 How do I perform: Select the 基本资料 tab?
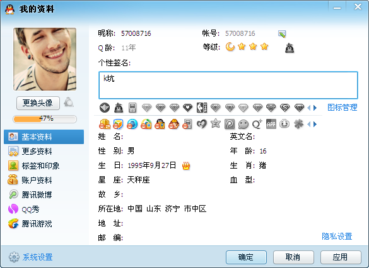44,137
